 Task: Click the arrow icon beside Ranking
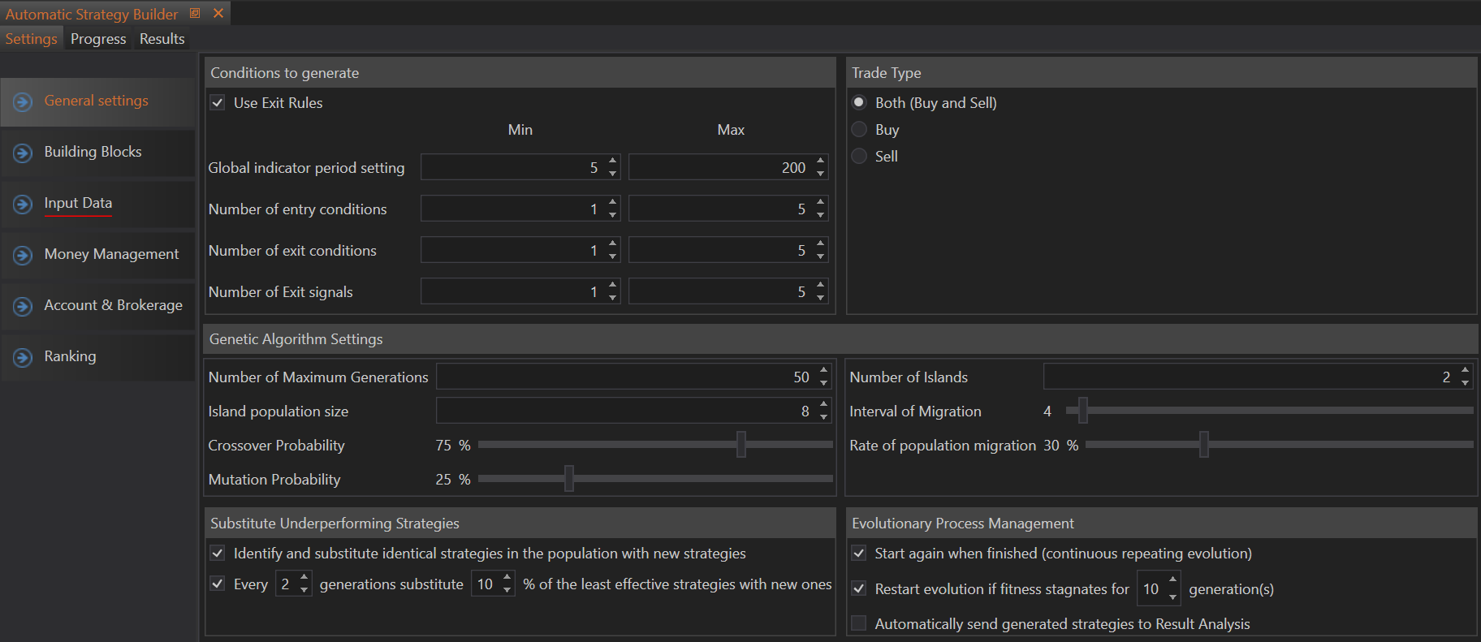[23, 357]
